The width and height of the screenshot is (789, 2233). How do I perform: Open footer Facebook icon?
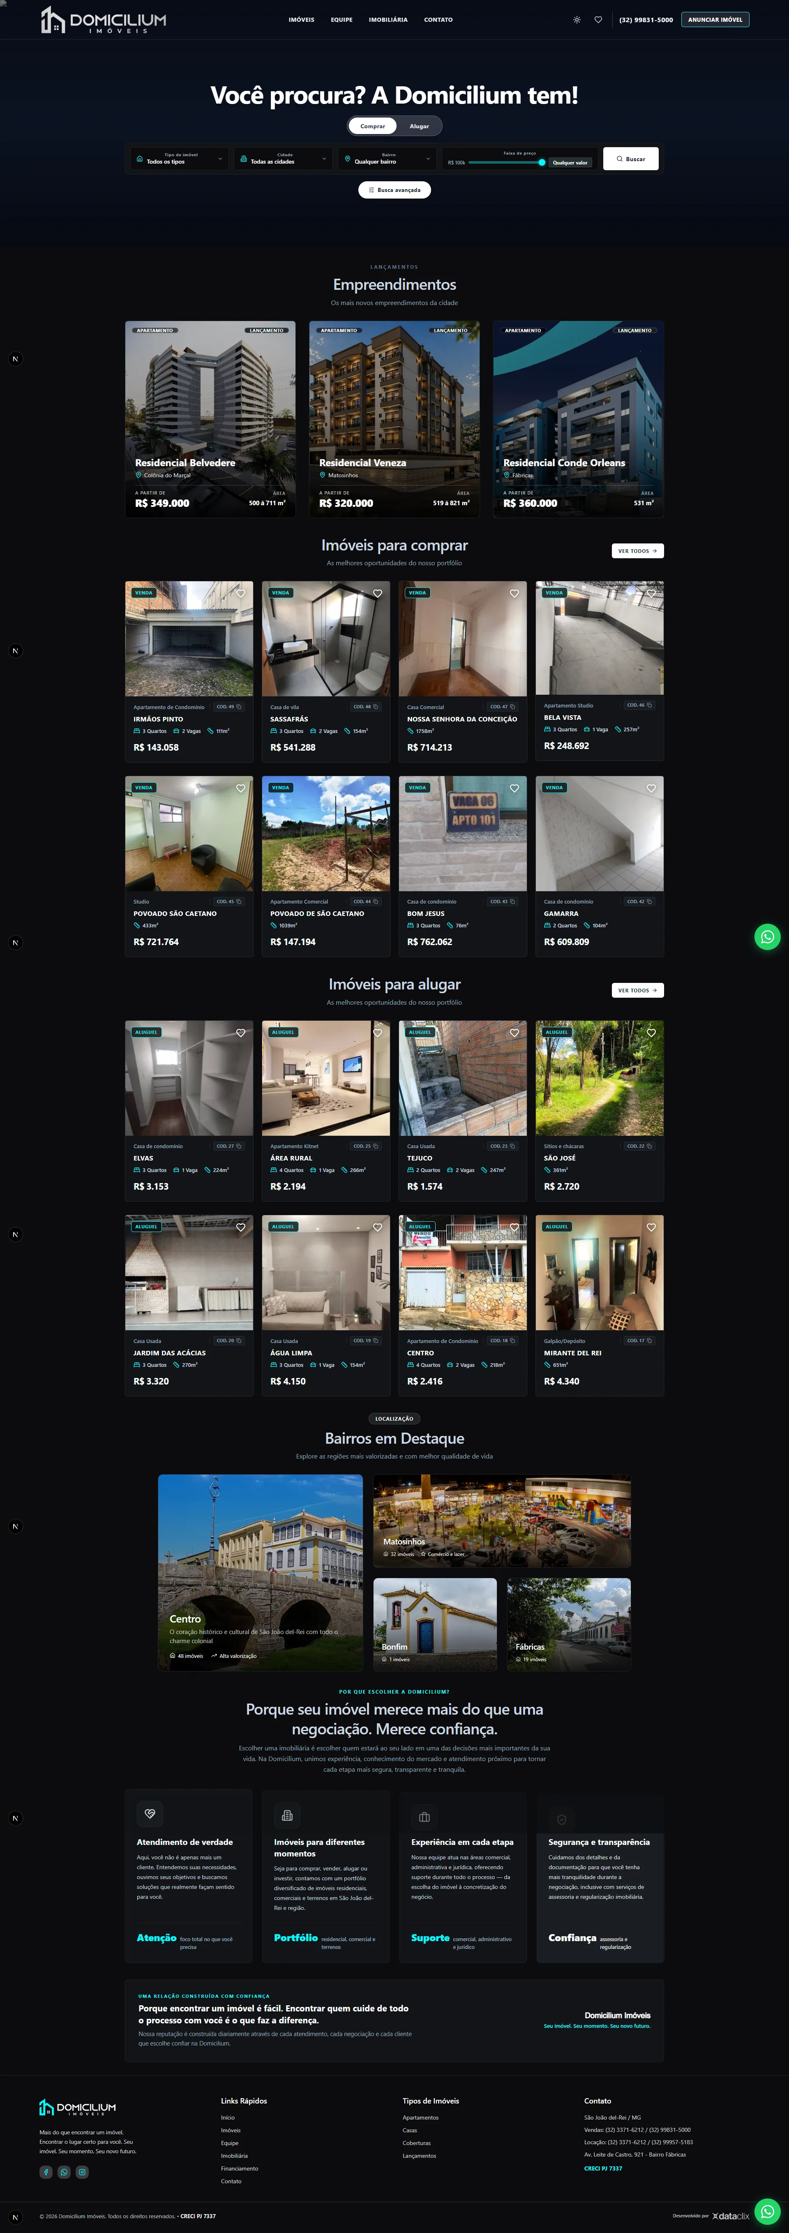pyautogui.click(x=46, y=2171)
